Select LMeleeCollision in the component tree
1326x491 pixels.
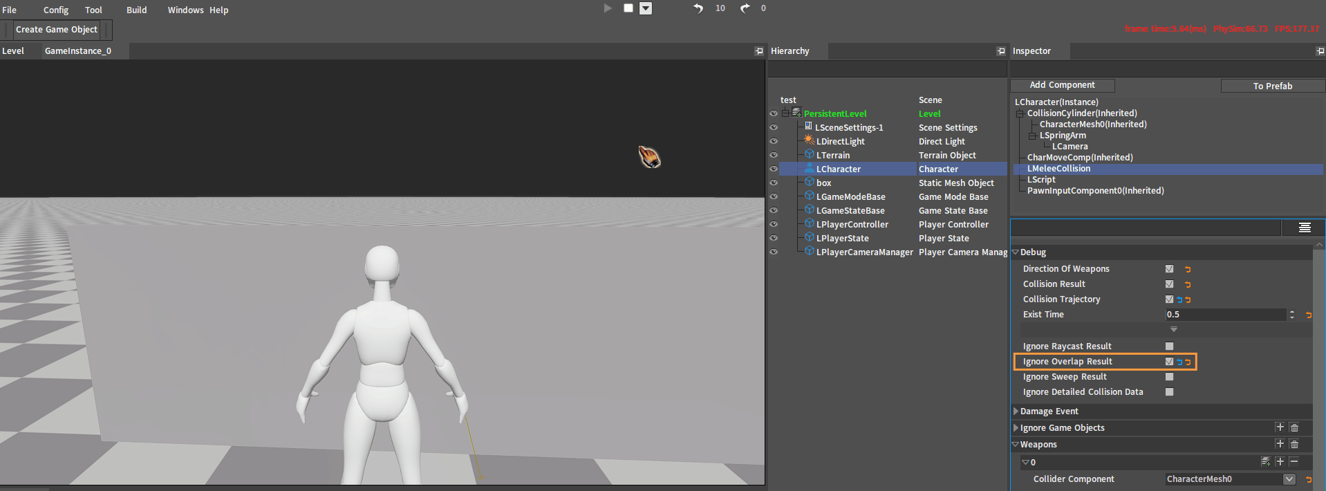[1058, 169]
